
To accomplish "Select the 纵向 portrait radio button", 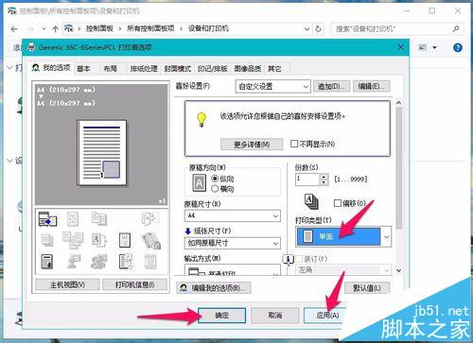I will 215,179.
